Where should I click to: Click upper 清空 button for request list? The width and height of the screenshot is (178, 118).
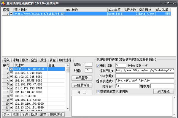53,60
